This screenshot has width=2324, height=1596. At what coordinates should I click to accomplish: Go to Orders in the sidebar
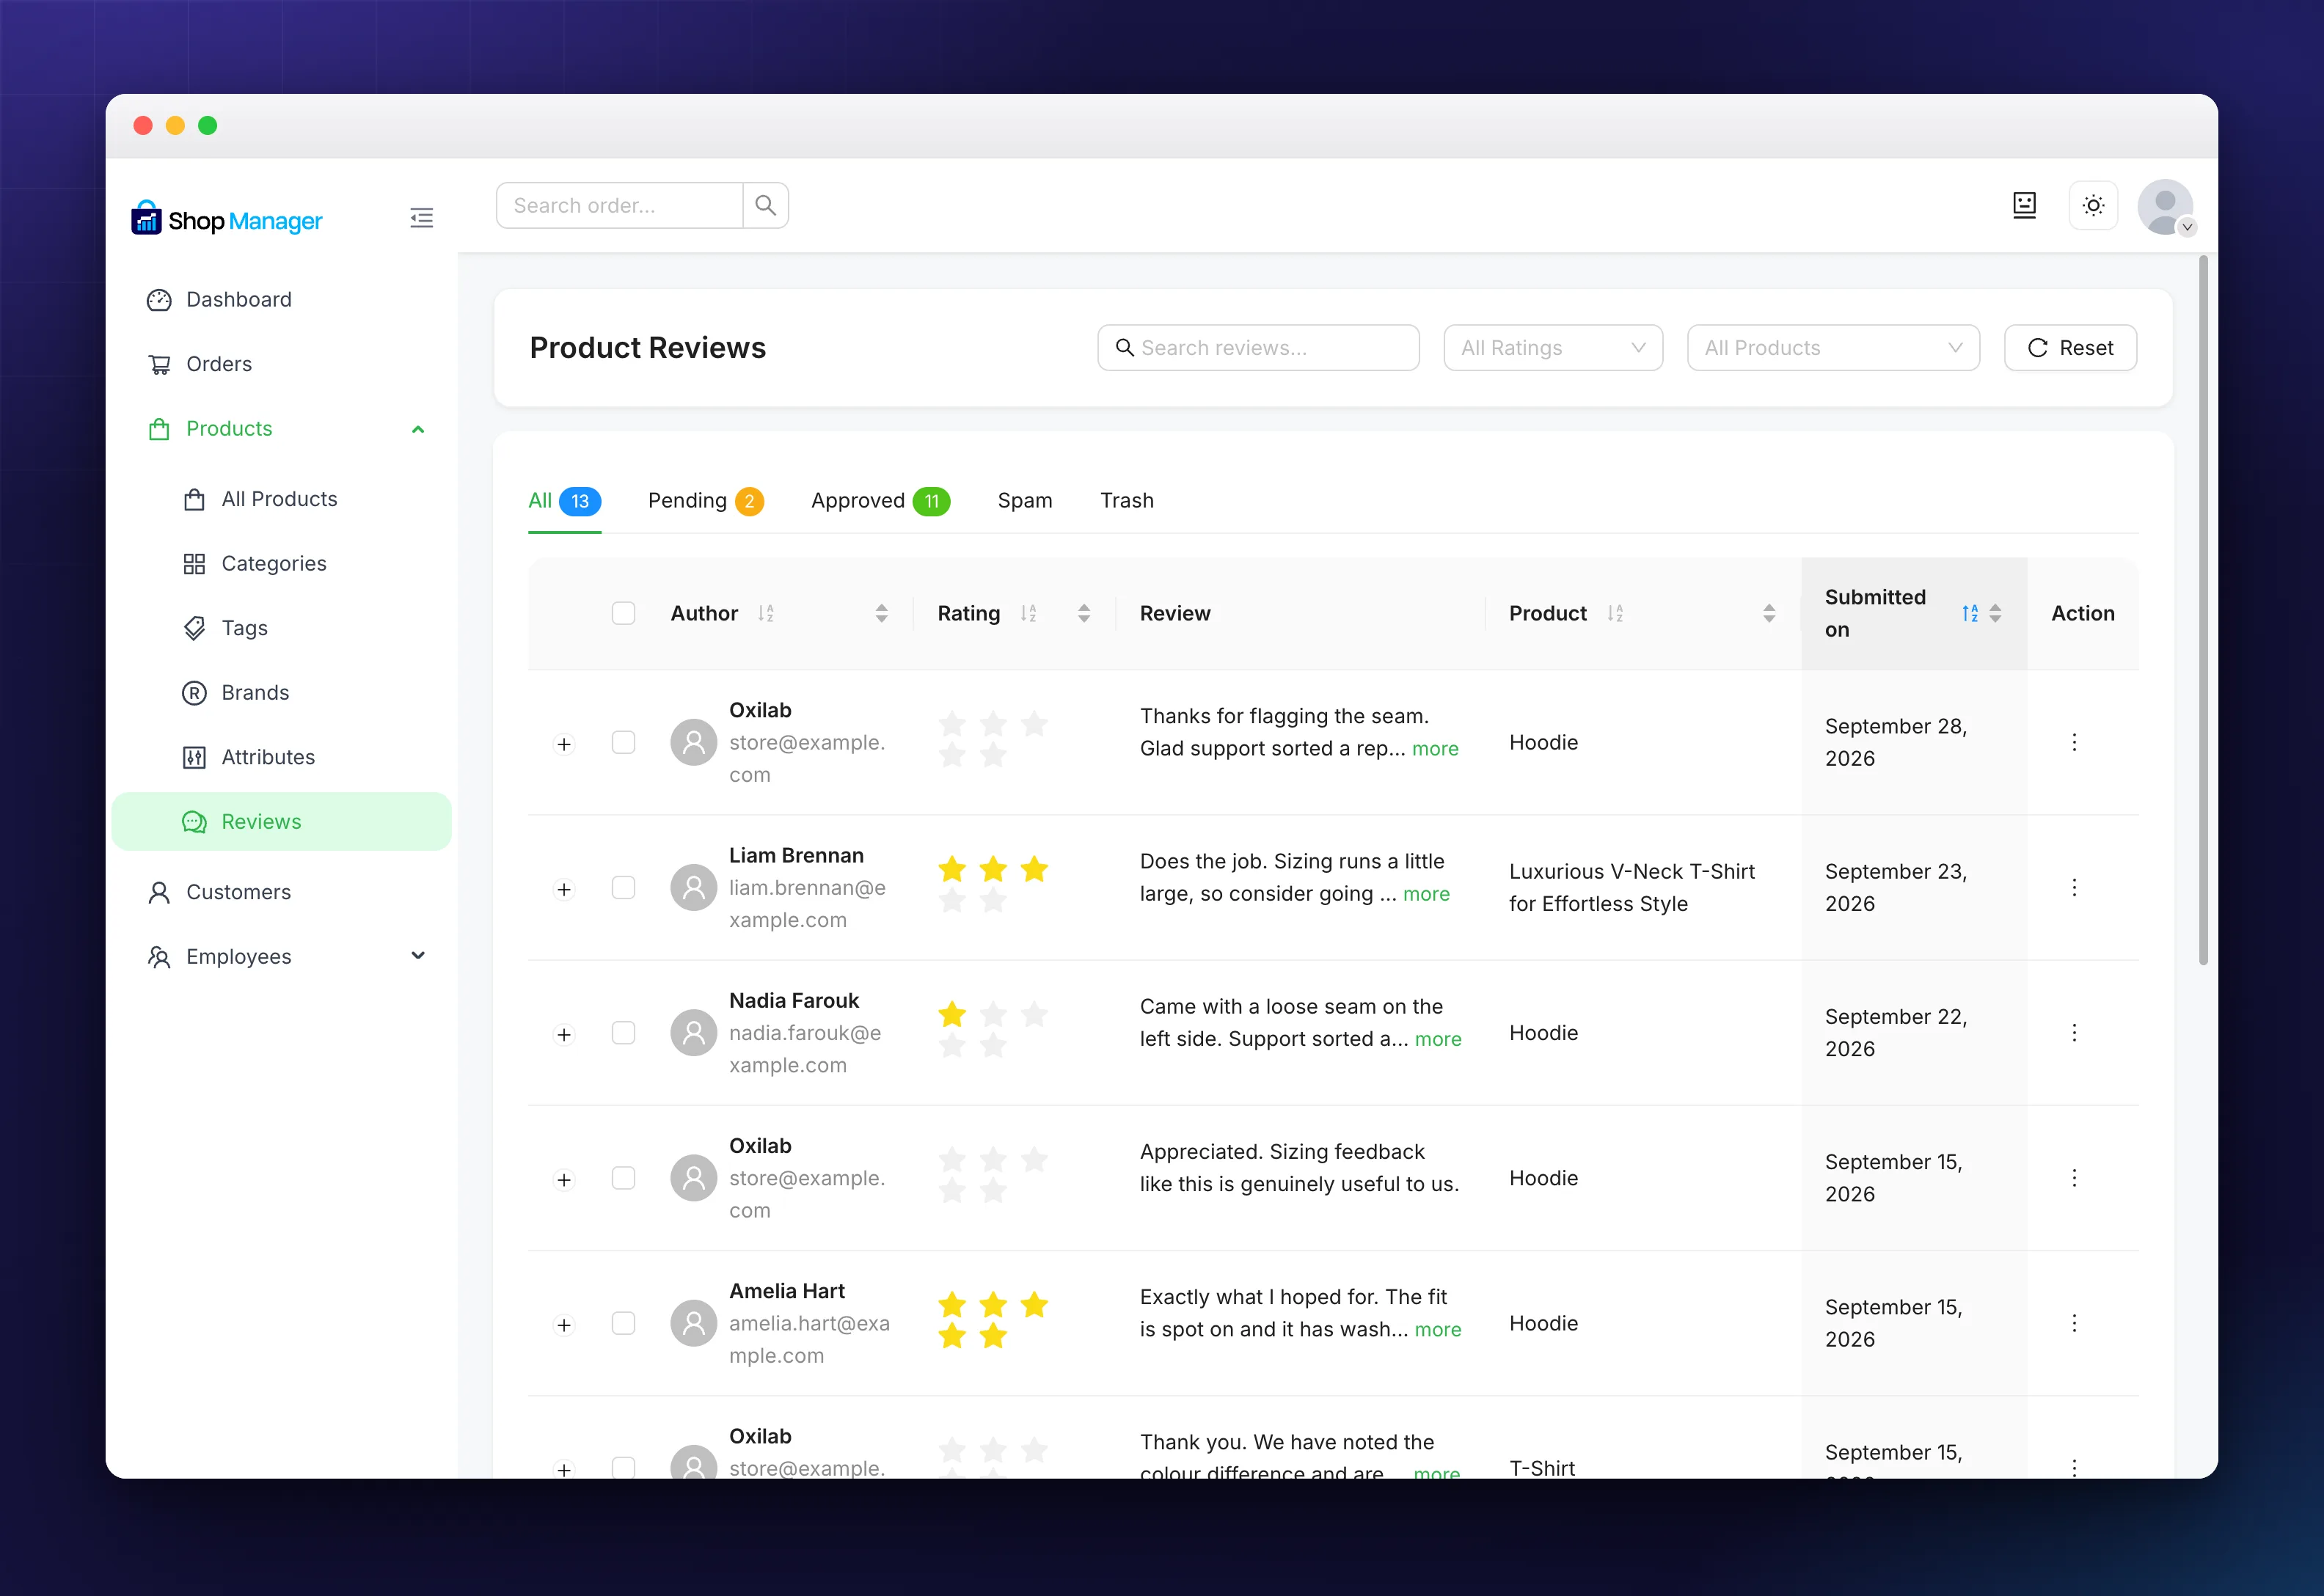[282, 364]
